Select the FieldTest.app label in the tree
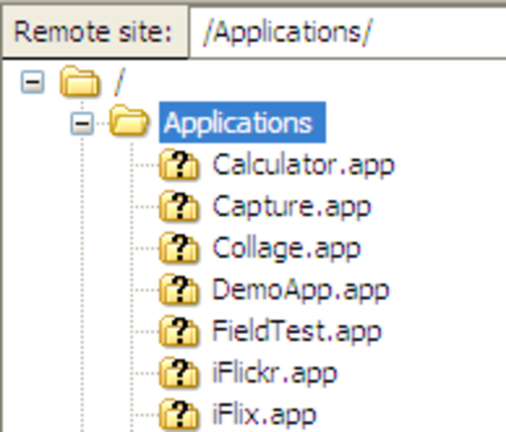 tap(297, 330)
